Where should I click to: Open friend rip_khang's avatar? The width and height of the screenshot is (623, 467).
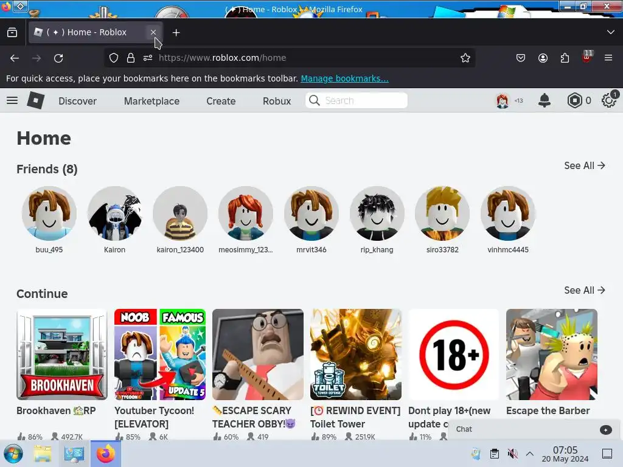pyautogui.click(x=377, y=213)
